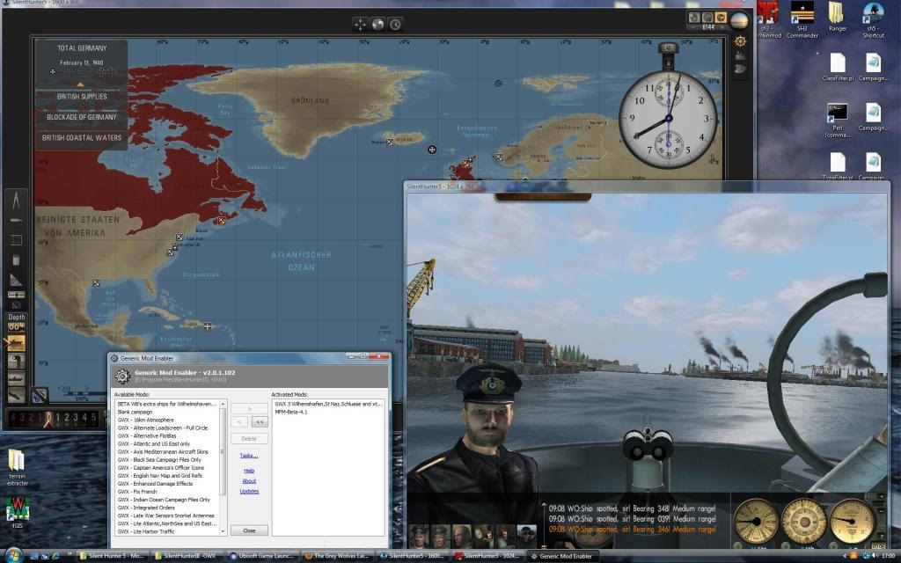Open the Generic Mod Enabler gear icon
Image resolution: width=901 pixels, height=563 pixels.
(121, 377)
